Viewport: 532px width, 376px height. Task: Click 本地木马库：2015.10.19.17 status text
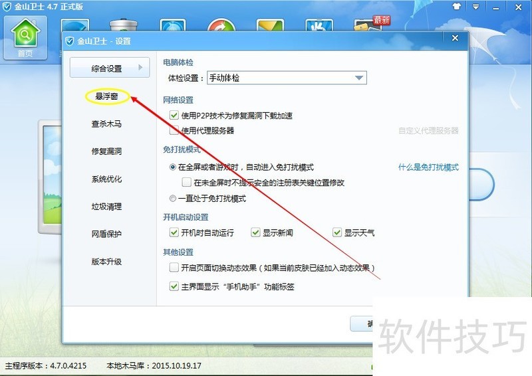[x=154, y=366]
